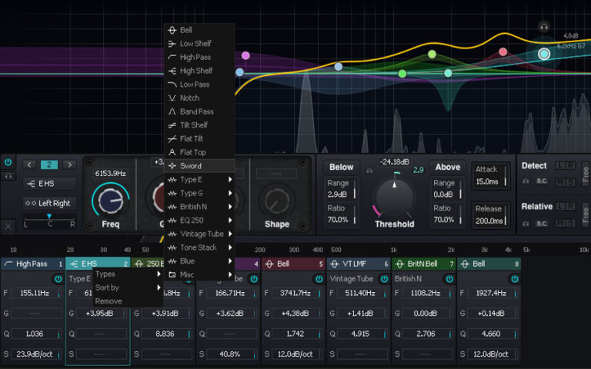
Task: Toggle band 4 power button
Action: pos(254,279)
